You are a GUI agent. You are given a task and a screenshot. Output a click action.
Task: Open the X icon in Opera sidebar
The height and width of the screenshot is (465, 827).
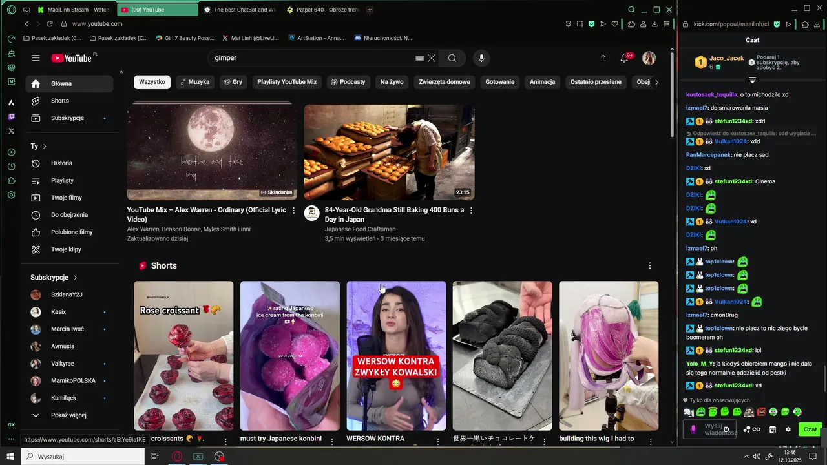pos(12,131)
